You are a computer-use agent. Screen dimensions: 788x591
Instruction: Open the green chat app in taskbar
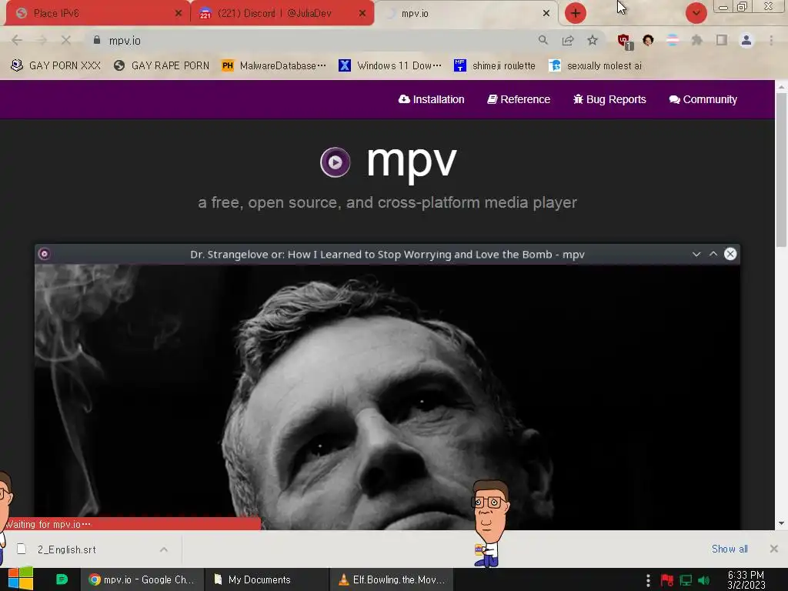tap(62, 579)
